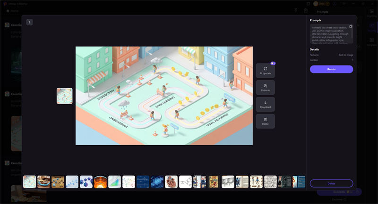
Task: Open the open-book illustration thumbnail
Action: [242, 182]
